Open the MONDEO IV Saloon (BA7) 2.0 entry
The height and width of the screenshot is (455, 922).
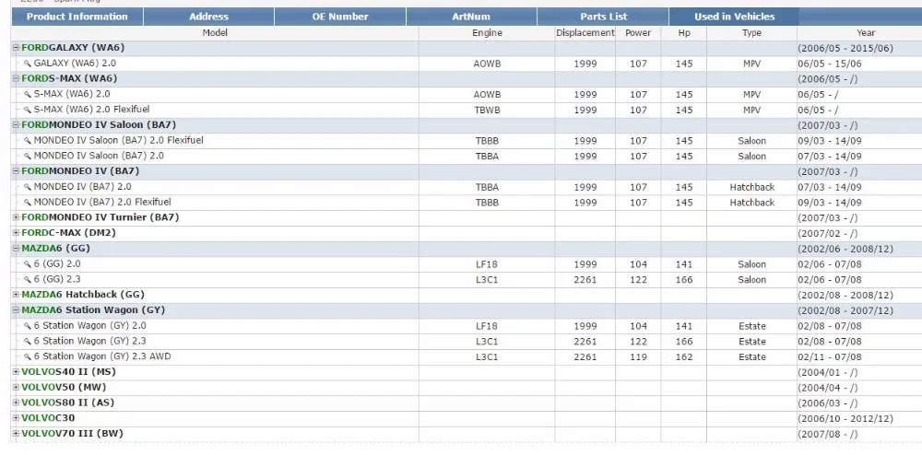99,156
